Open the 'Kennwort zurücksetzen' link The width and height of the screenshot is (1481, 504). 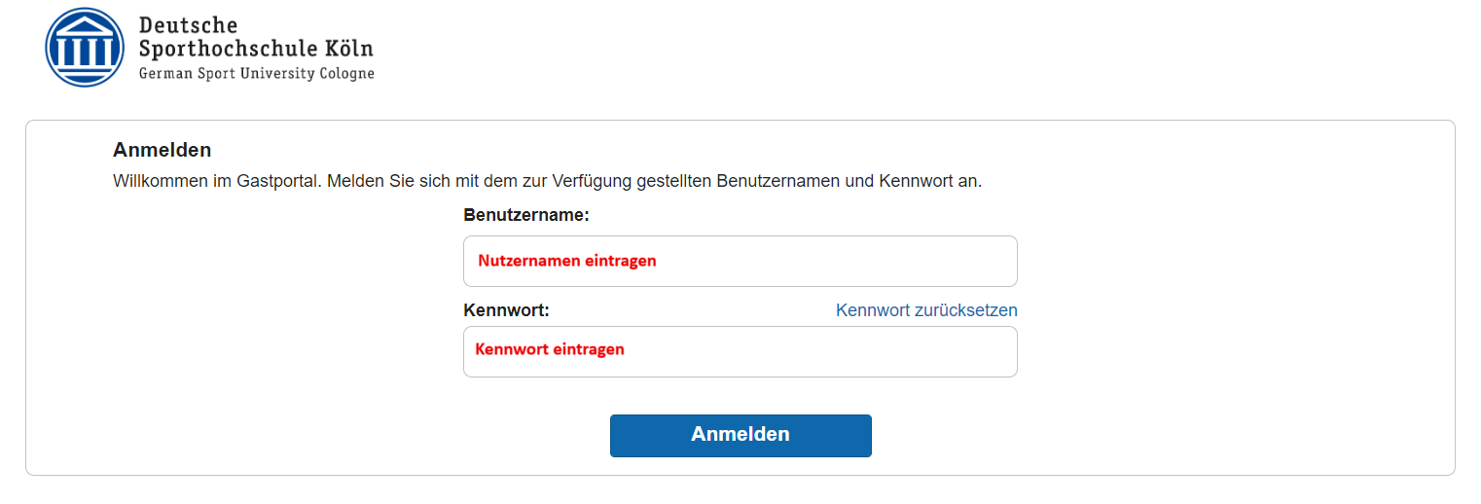coord(926,310)
